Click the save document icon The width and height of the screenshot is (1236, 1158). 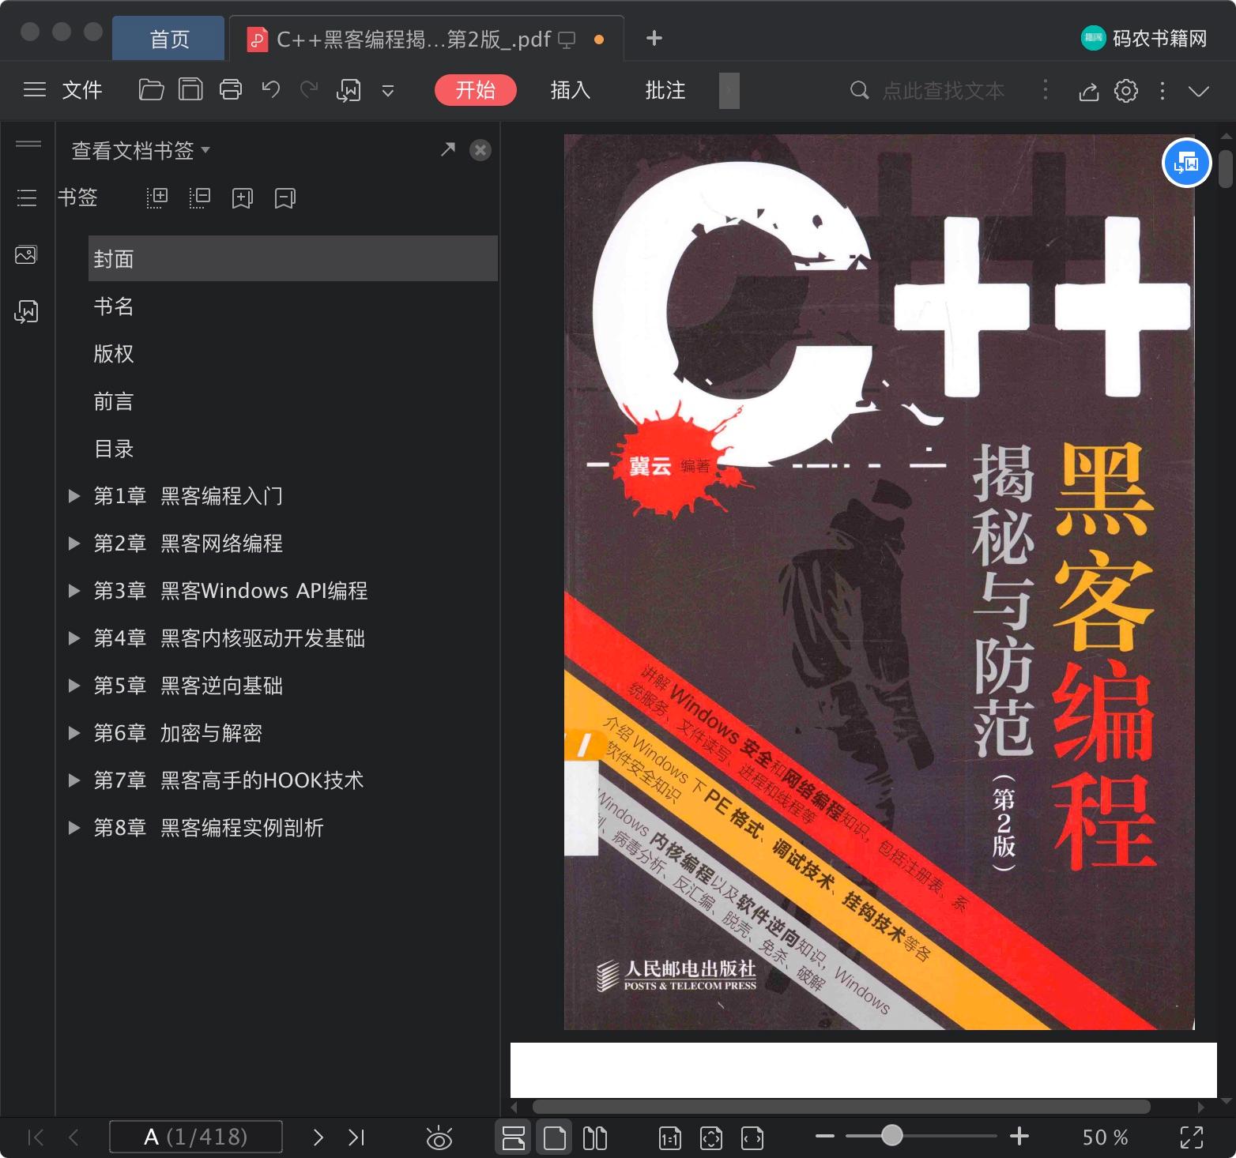point(190,90)
